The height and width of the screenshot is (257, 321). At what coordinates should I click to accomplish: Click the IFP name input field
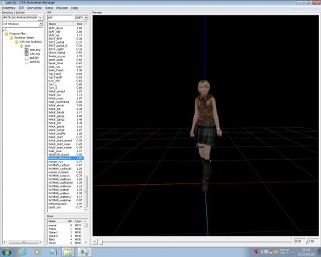tap(61, 18)
